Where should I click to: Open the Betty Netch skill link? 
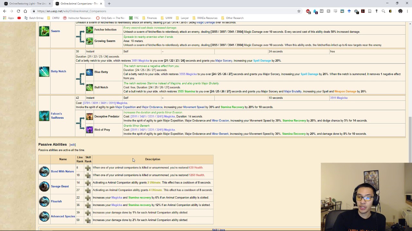pos(58,71)
